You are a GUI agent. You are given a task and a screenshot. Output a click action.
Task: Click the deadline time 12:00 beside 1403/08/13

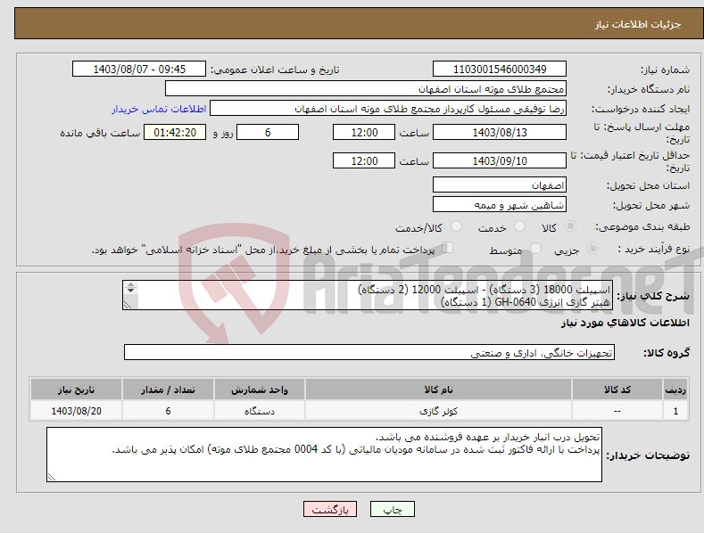364,132
